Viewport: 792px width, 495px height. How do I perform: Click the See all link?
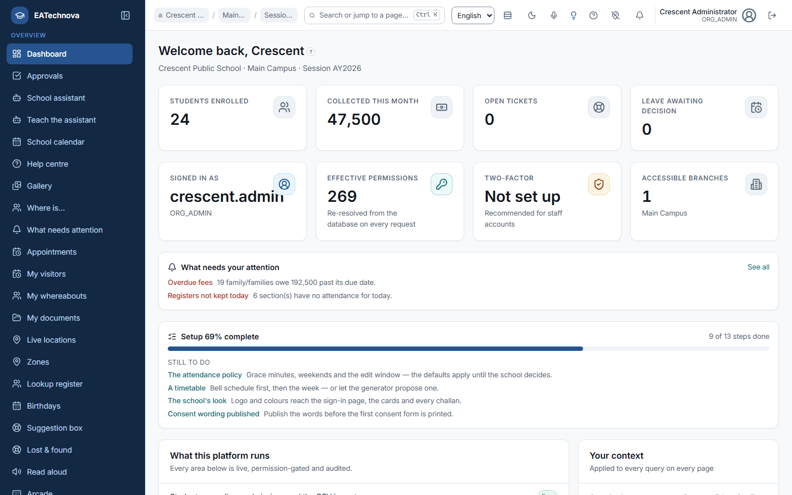758,267
